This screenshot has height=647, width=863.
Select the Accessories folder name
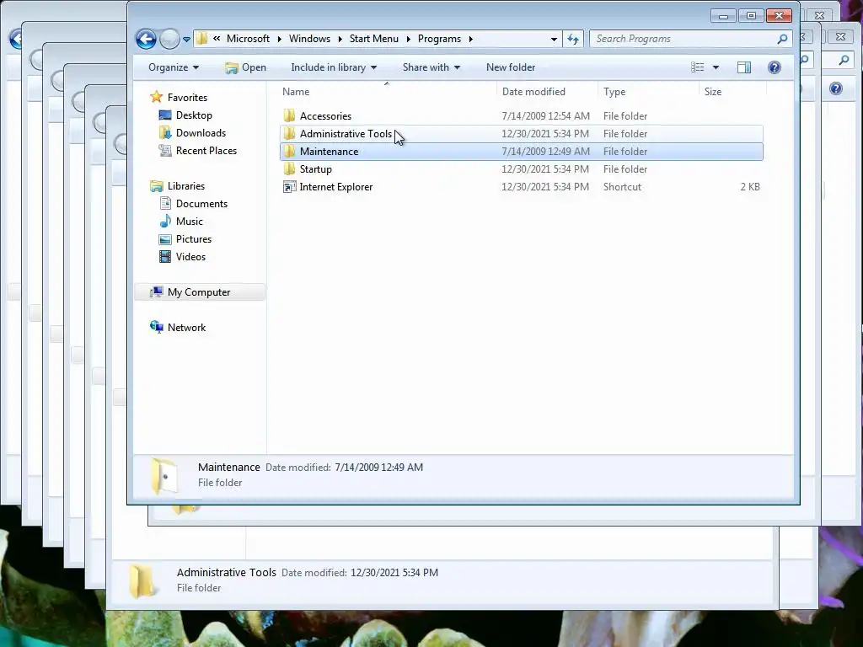(325, 116)
